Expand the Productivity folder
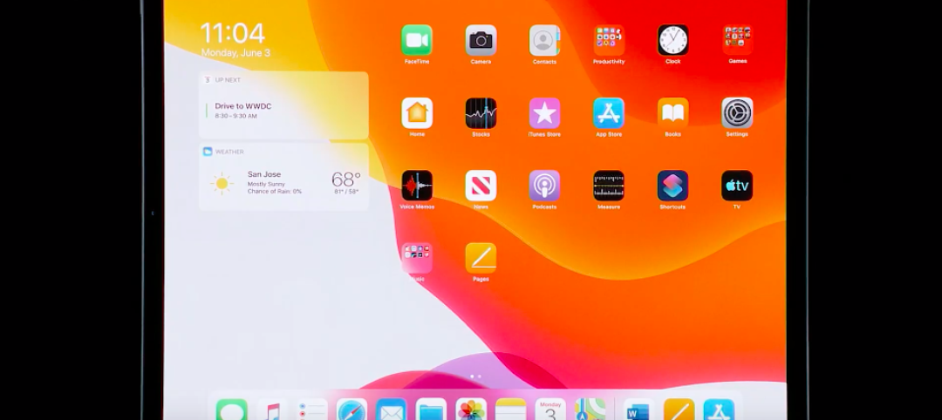This screenshot has width=942, height=420. [608, 41]
